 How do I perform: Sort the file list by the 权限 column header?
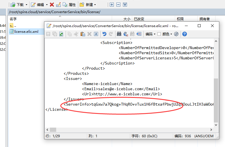point(186,19)
